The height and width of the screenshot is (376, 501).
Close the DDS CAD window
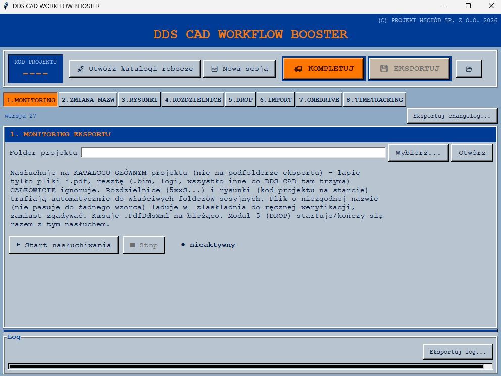coord(491,6)
